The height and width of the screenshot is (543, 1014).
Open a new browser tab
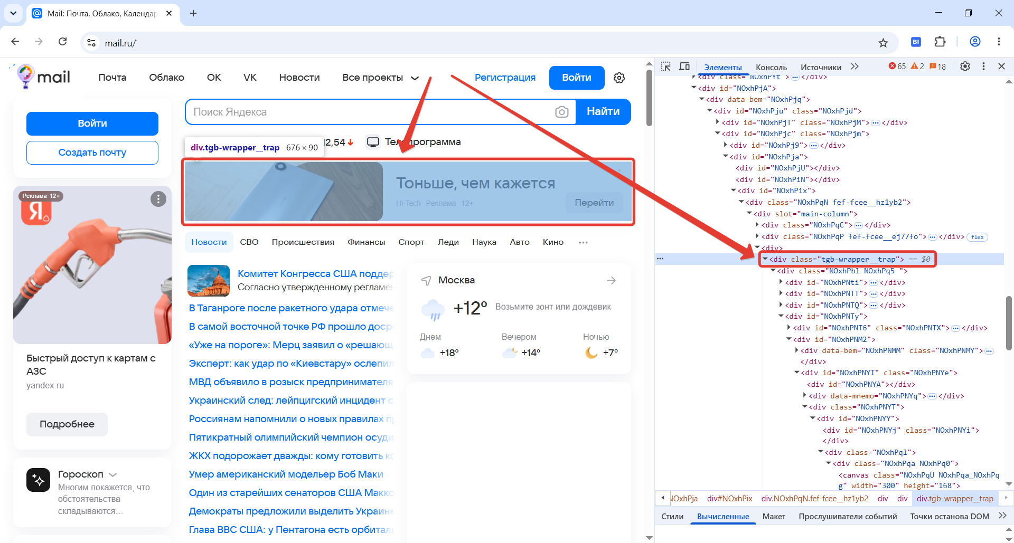(x=193, y=13)
